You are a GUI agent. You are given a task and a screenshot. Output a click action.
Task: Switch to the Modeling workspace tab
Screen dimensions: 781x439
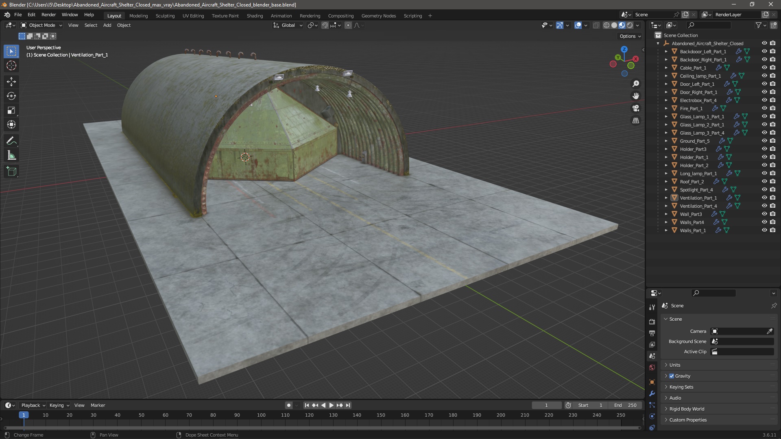pyautogui.click(x=138, y=16)
